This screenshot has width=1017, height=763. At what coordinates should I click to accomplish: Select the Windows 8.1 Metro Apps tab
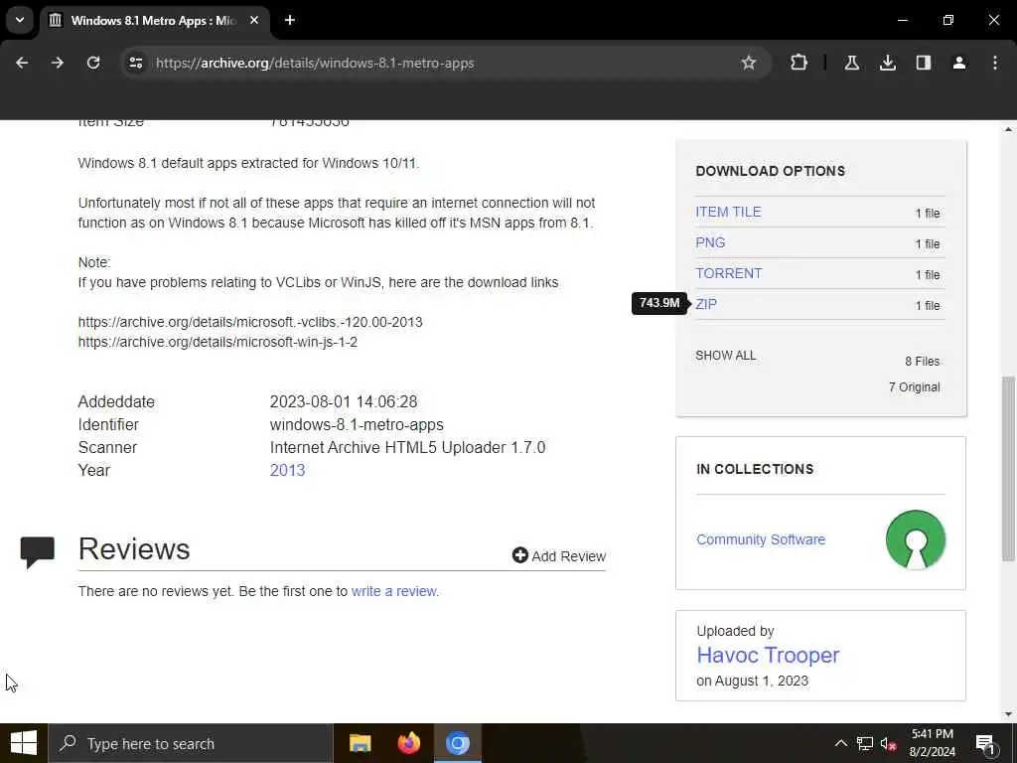pyautogui.click(x=154, y=20)
